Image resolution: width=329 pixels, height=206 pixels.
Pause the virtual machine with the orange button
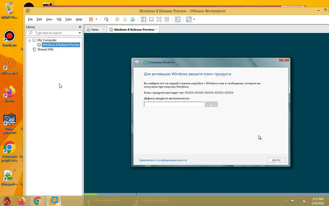click(91, 19)
